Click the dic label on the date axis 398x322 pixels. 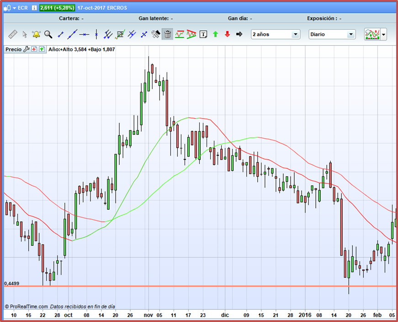point(225,315)
